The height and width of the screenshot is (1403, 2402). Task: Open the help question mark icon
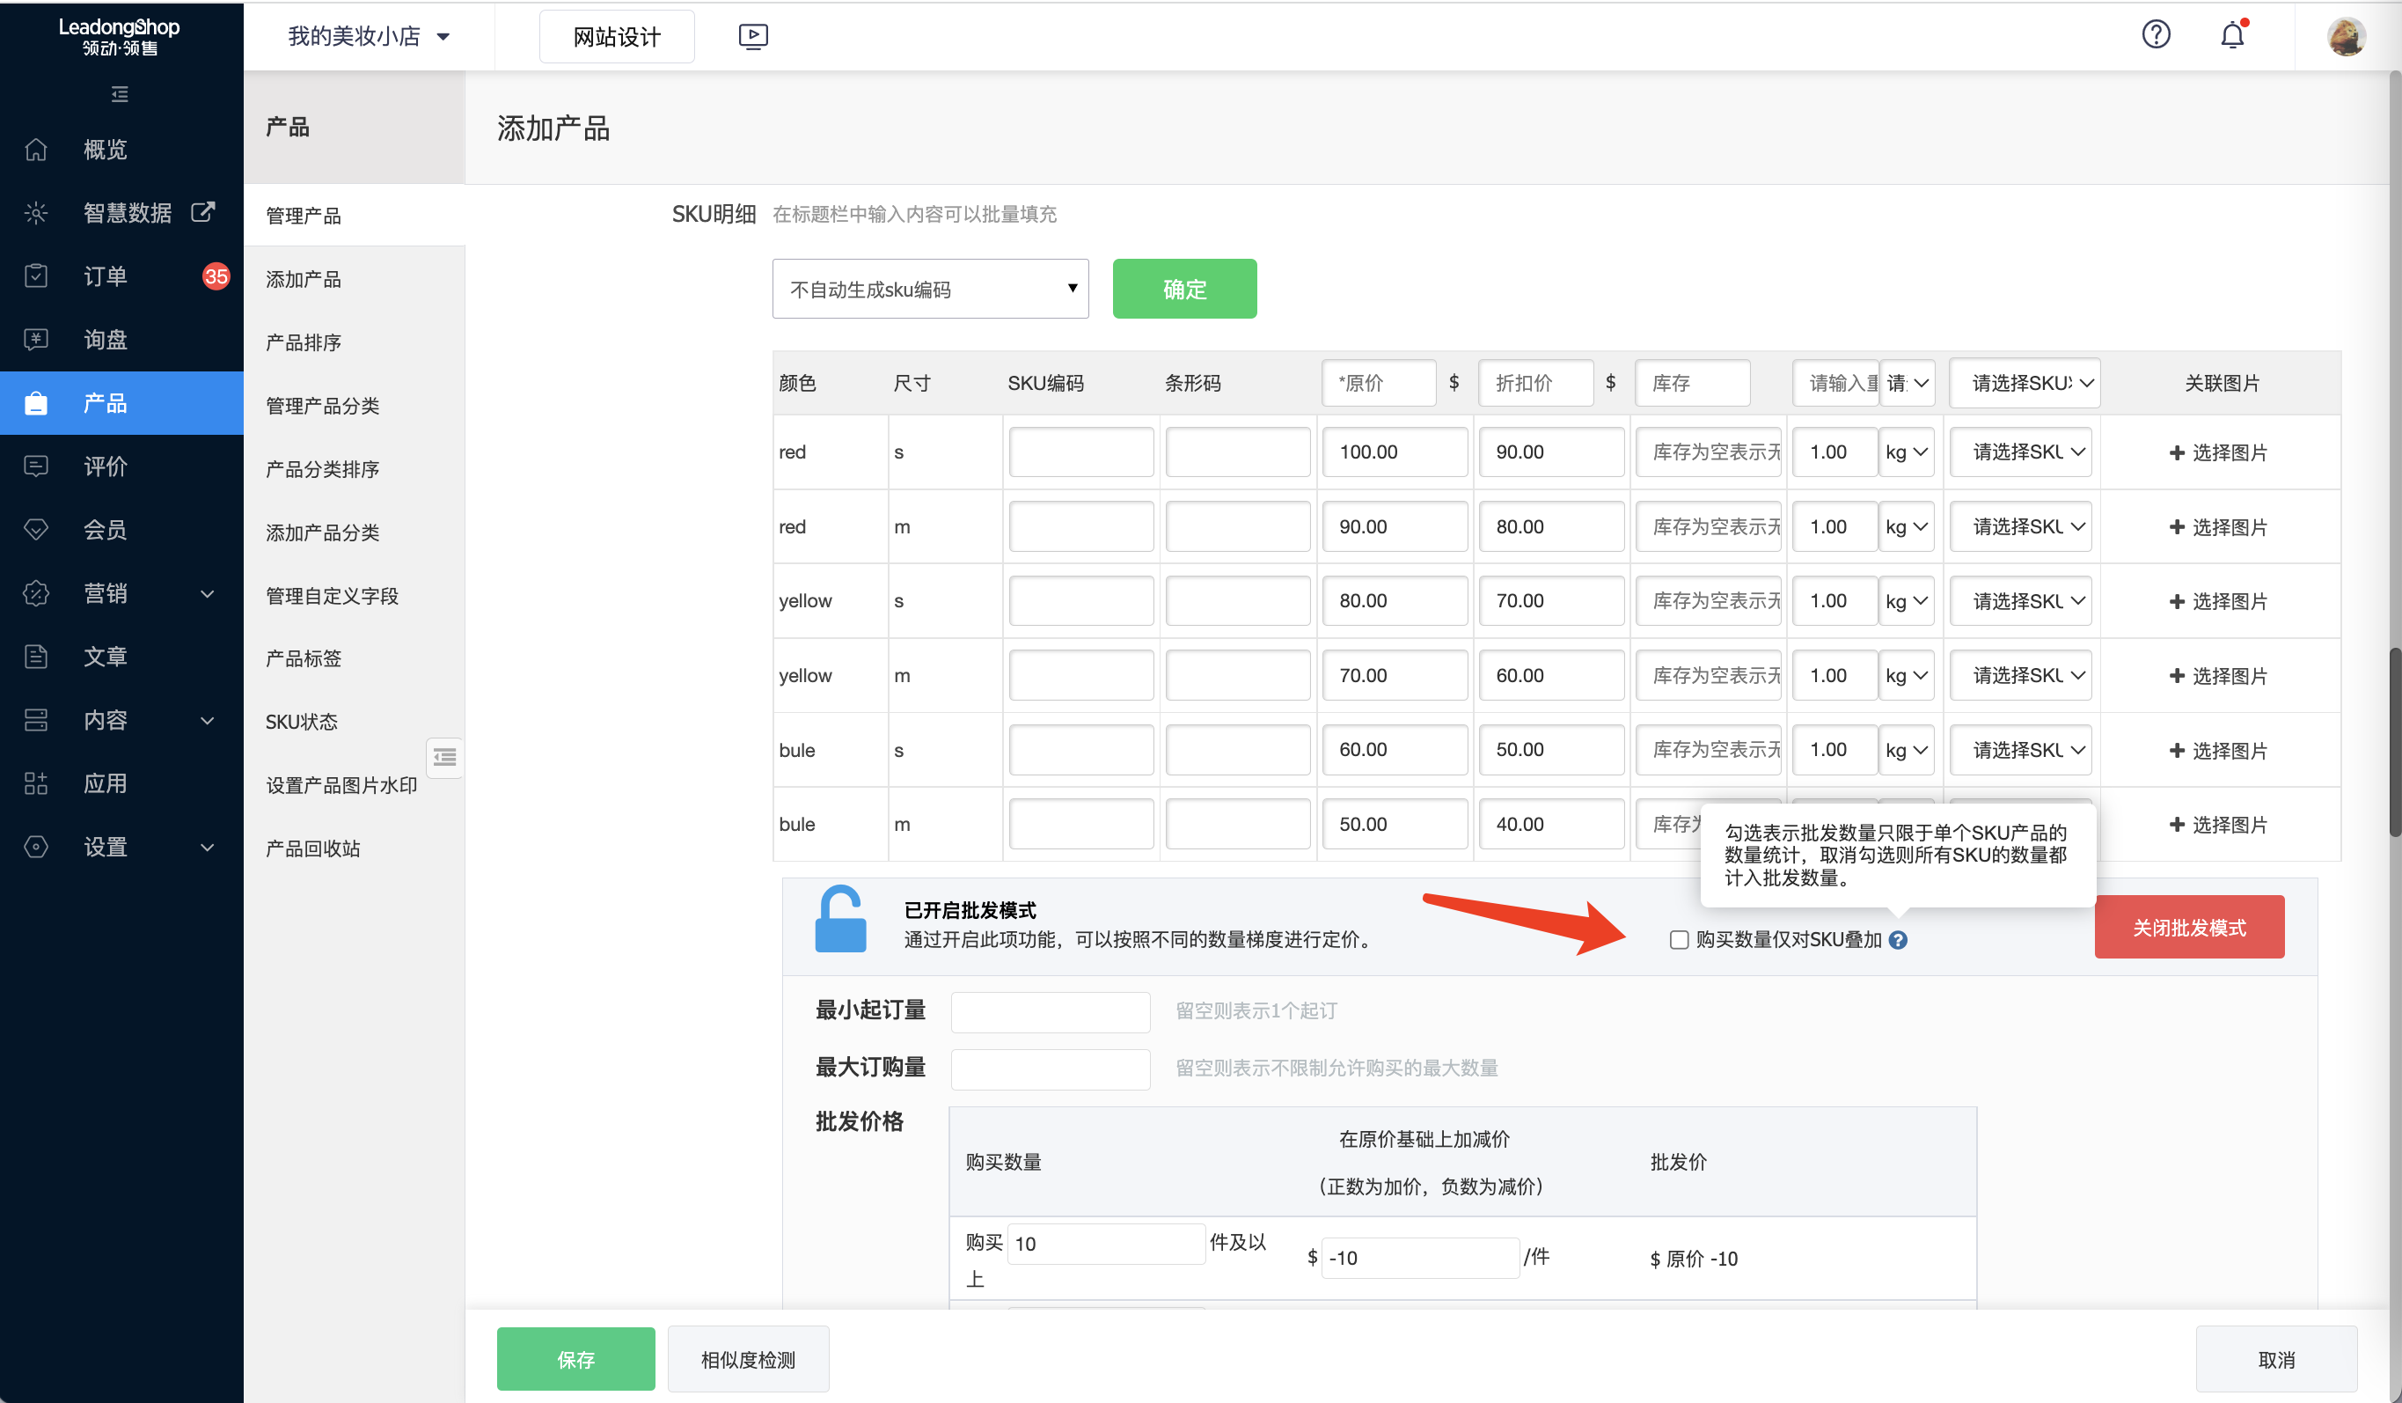pos(2156,34)
